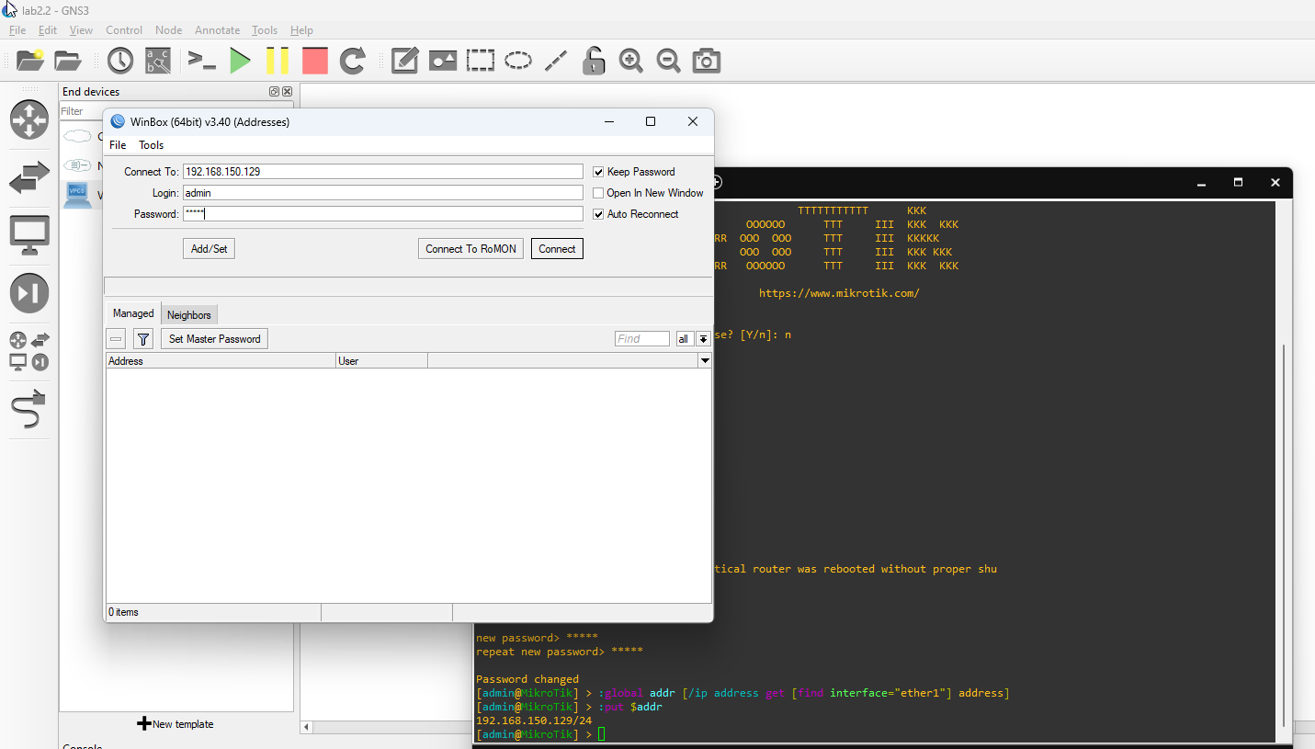This screenshot has height=749, width=1315.
Task: Click the Open project folder icon
Action: pos(68,61)
